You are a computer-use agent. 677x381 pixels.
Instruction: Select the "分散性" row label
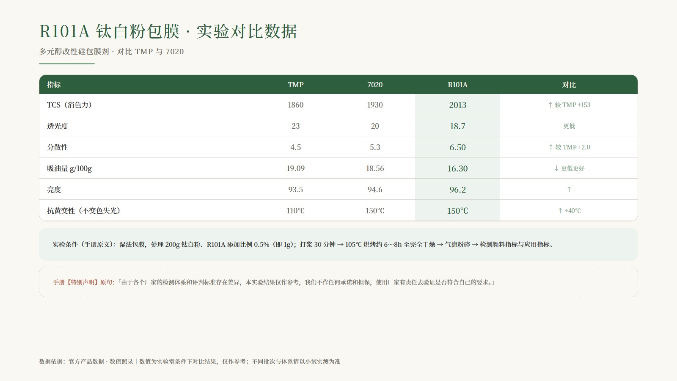pyautogui.click(x=58, y=147)
